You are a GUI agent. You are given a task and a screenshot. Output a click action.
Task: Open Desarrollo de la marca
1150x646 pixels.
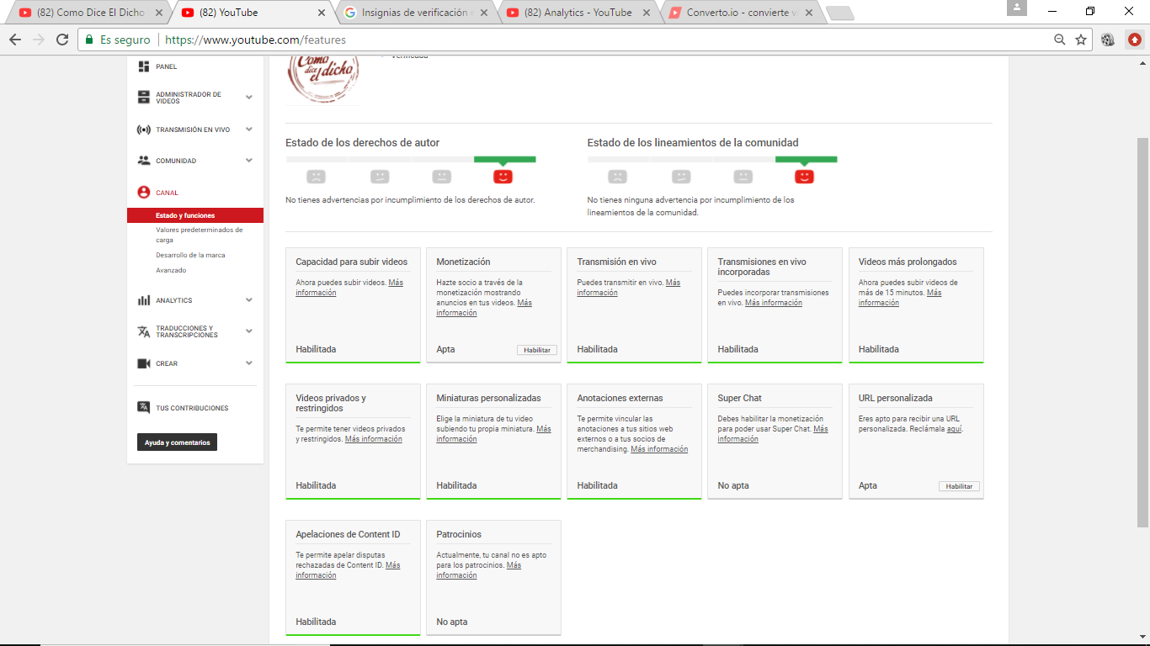click(x=190, y=255)
